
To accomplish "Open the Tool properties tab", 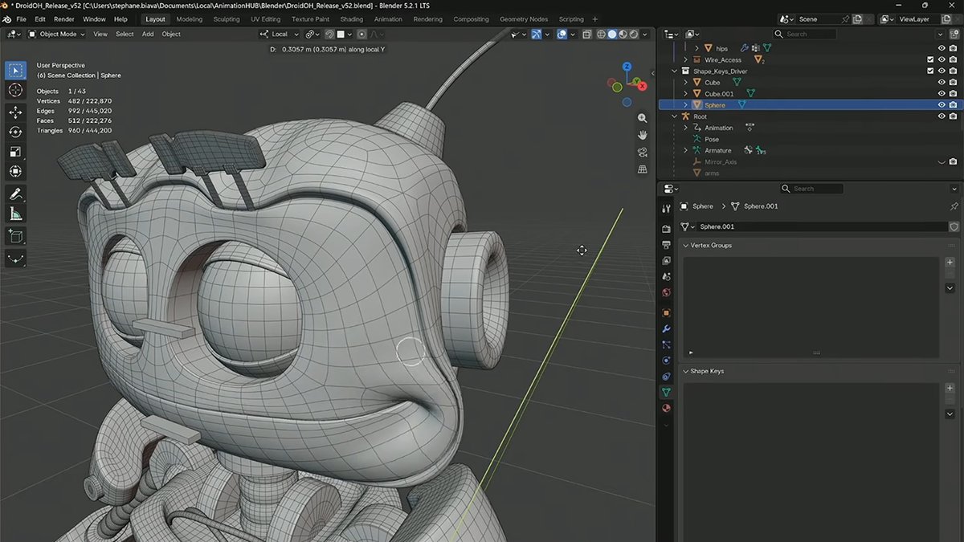I will click(x=666, y=209).
